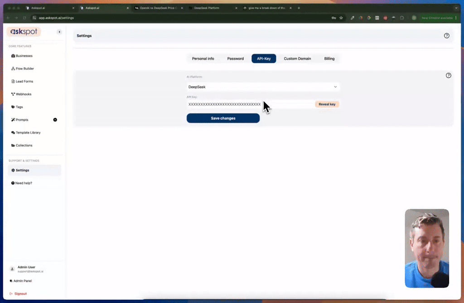Bookmark this page with the star icon

341,18
